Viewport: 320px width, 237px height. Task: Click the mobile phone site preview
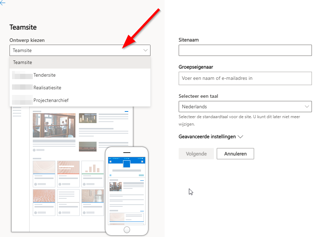pos(127,191)
